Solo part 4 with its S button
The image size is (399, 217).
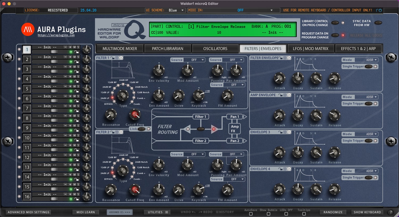coord(78,77)
